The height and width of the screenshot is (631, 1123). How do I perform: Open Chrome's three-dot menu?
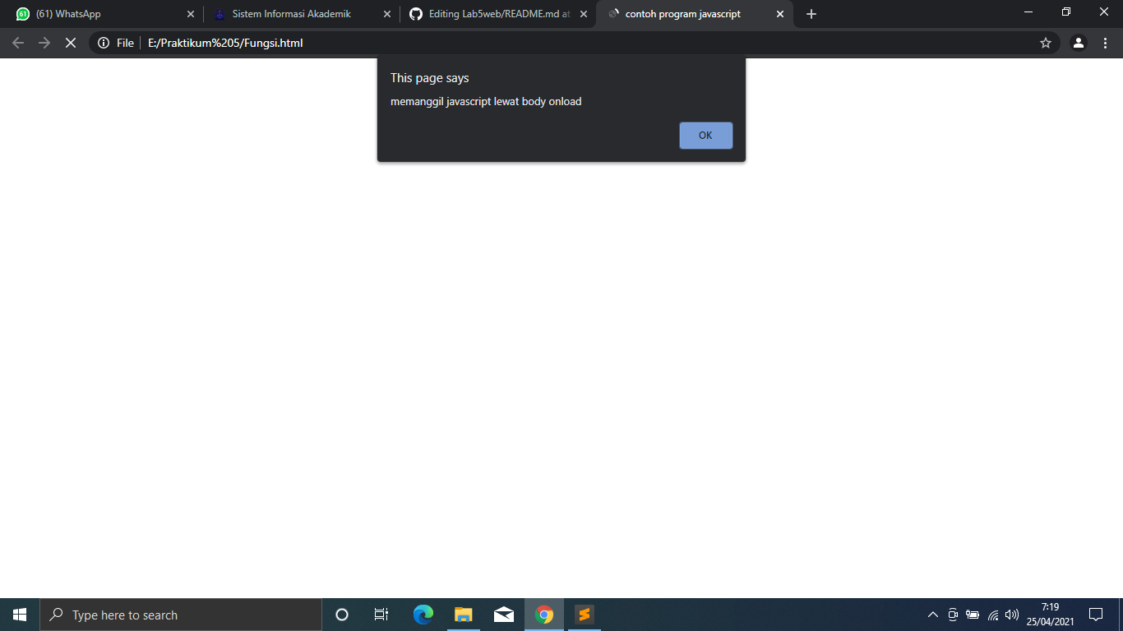pos(1104,42)
